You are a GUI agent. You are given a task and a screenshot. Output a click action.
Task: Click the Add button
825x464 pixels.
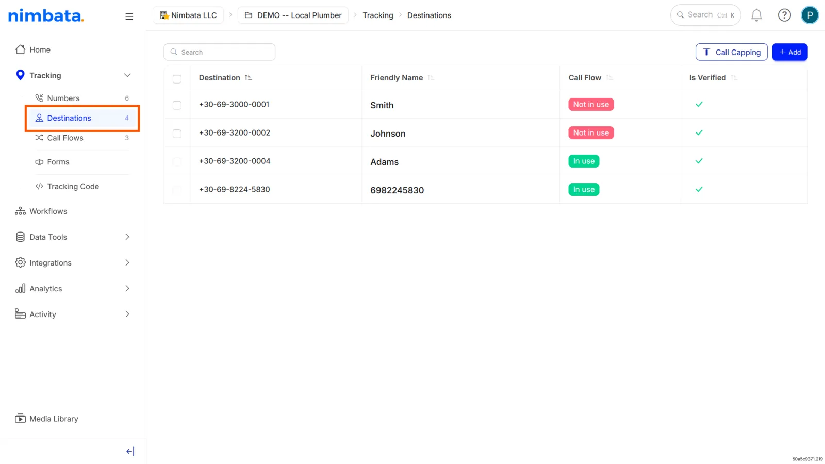pos(789,52)
